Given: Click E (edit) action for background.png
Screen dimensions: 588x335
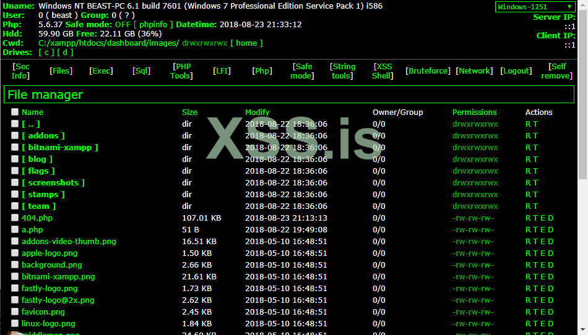Looking at the screenshot, I should coord(543,265).
